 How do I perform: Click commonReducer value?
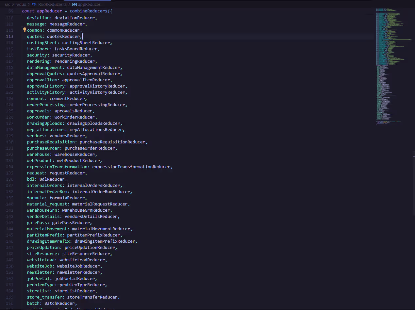(x=63, y=30)
